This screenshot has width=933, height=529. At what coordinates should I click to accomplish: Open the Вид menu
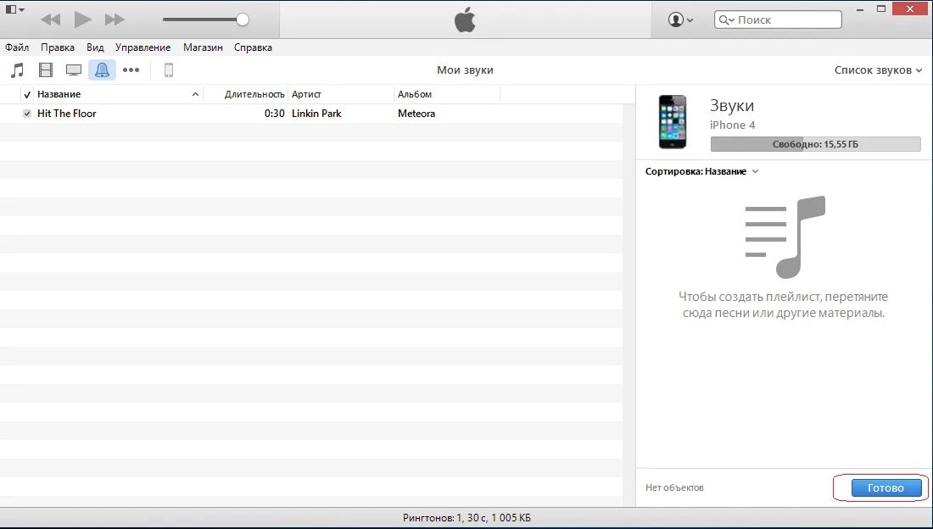pos(95,47)
